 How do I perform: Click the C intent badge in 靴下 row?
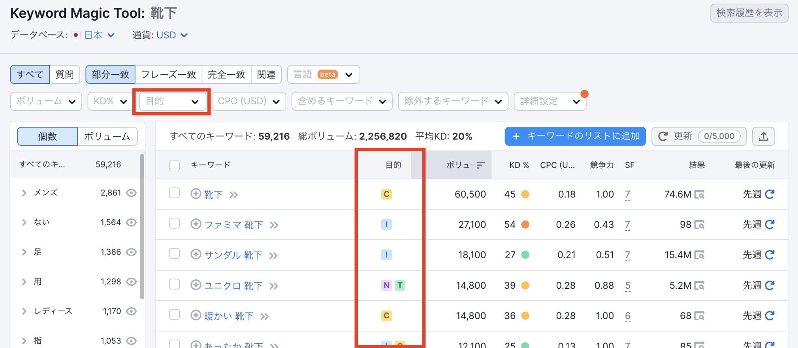click(x=386, y=194)
